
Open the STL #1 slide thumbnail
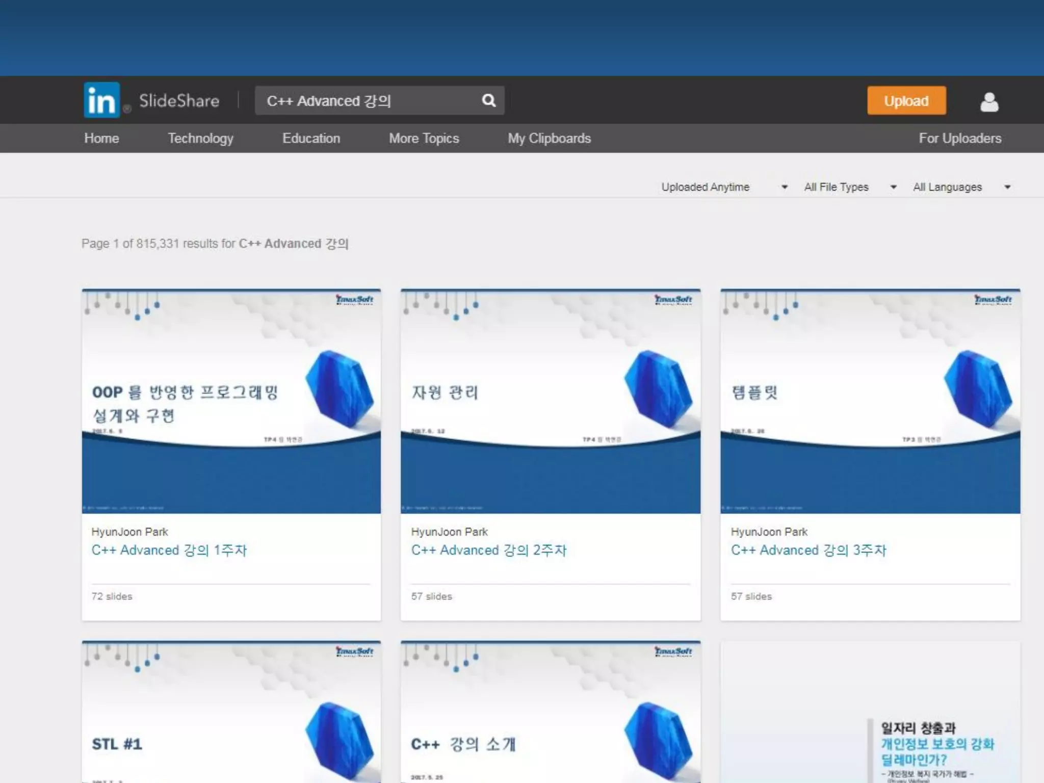click(231, 714)
